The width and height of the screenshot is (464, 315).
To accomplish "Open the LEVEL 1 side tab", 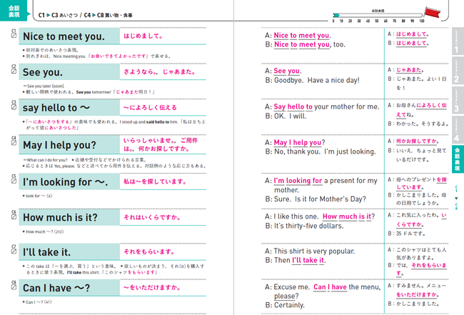I will click(x=457, y=41).
